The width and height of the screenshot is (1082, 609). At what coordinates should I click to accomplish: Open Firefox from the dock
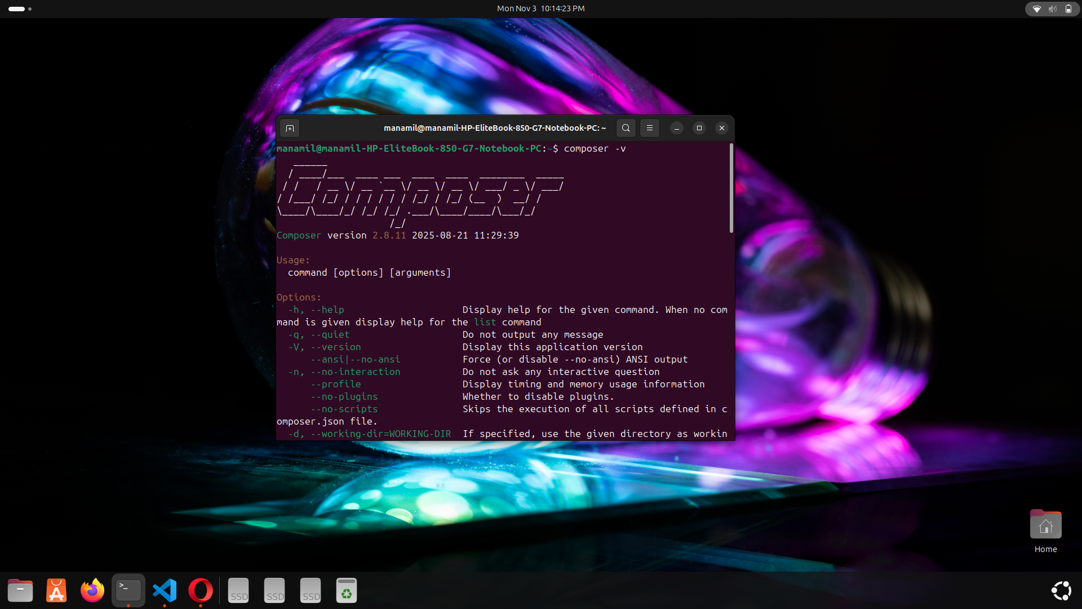point(92,590)
